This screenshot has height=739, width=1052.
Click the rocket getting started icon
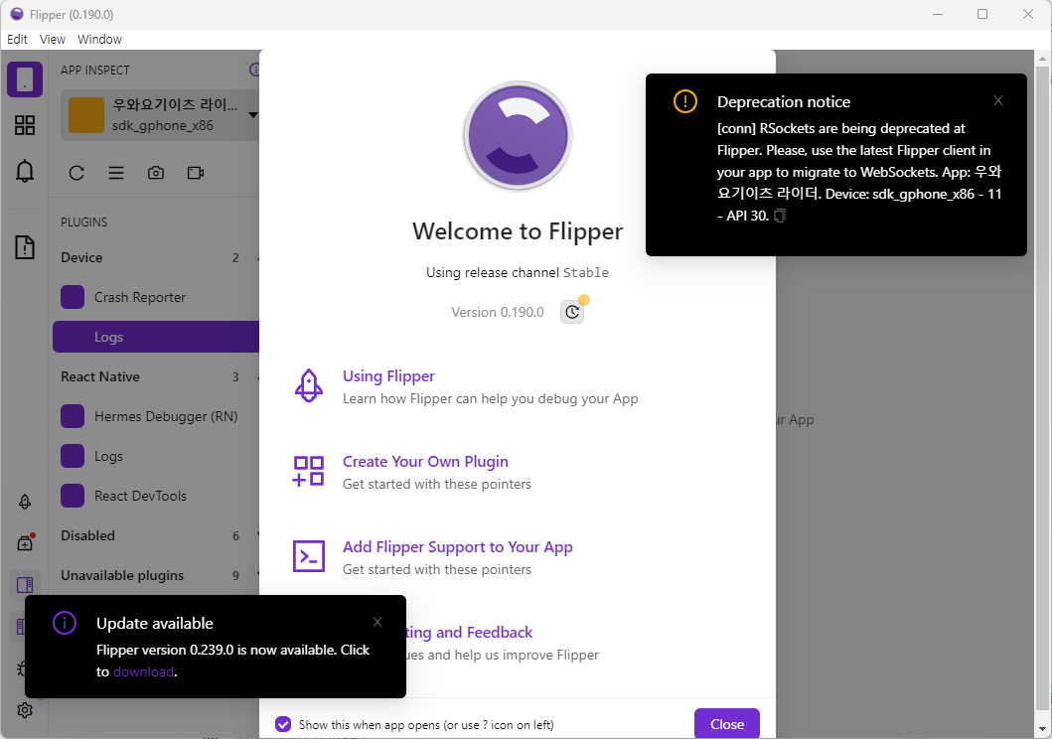pyautogui.click(x=25, y=502)
